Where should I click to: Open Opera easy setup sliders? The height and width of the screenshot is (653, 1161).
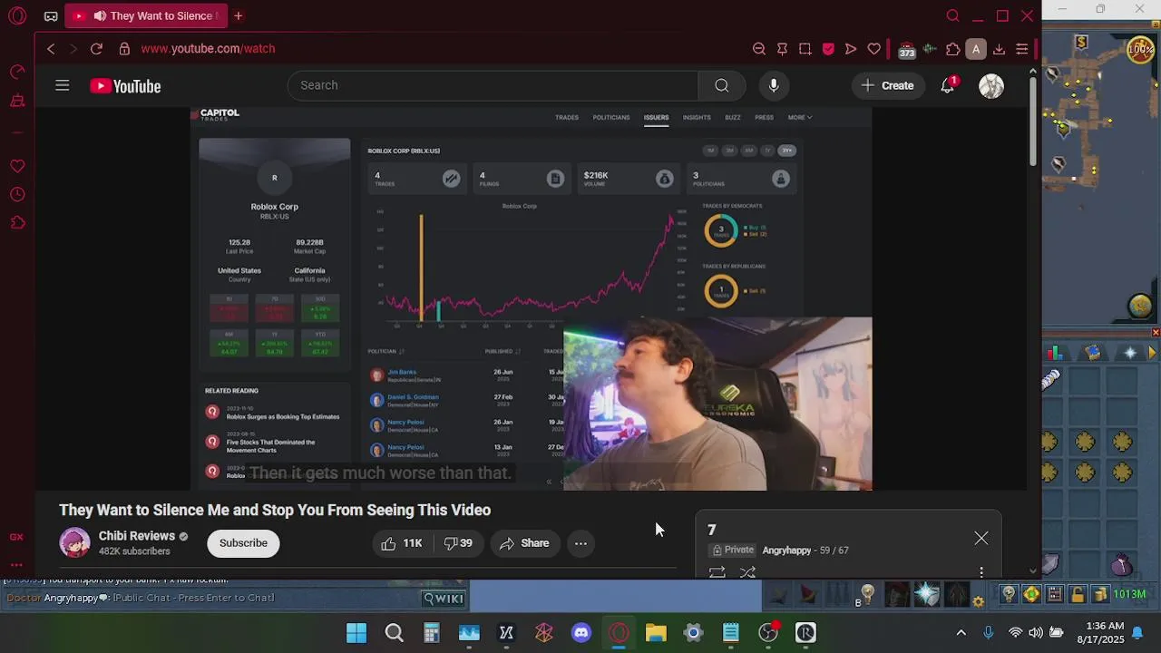(x=1022, y=49)
